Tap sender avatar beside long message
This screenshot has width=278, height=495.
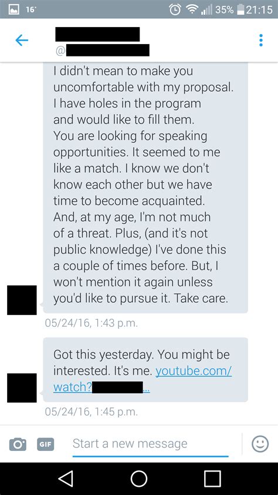pos(22,300)
